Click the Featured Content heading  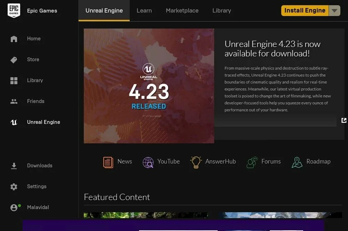(117, 197)
